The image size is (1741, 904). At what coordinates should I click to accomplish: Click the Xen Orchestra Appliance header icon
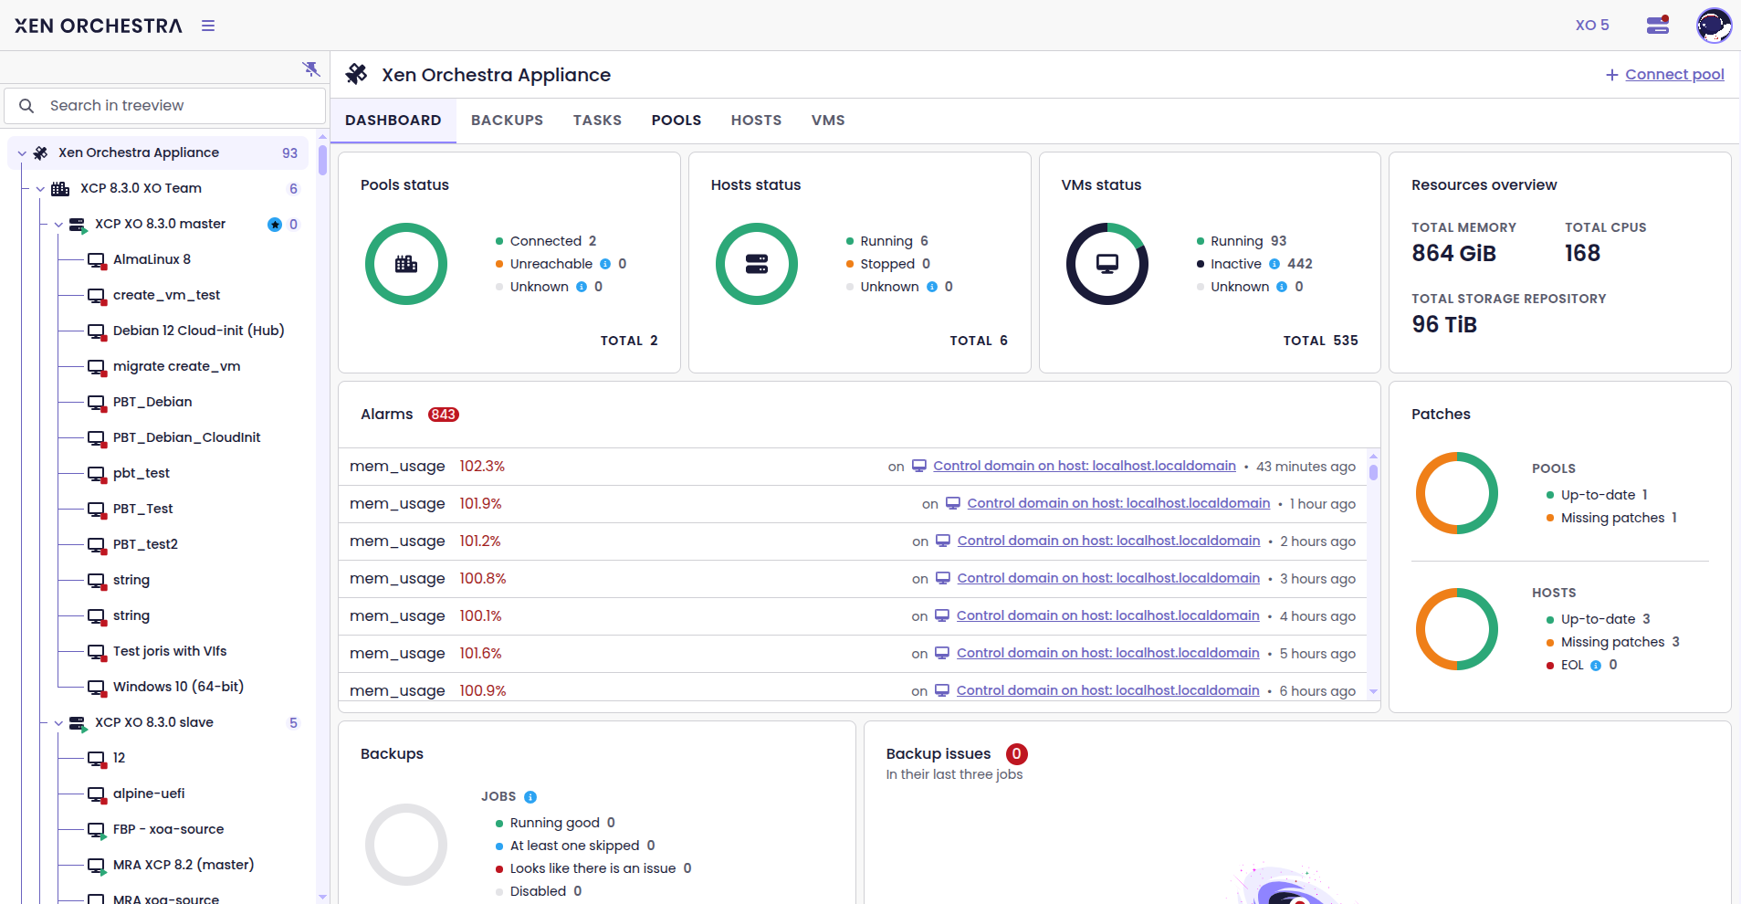[357, 74]
